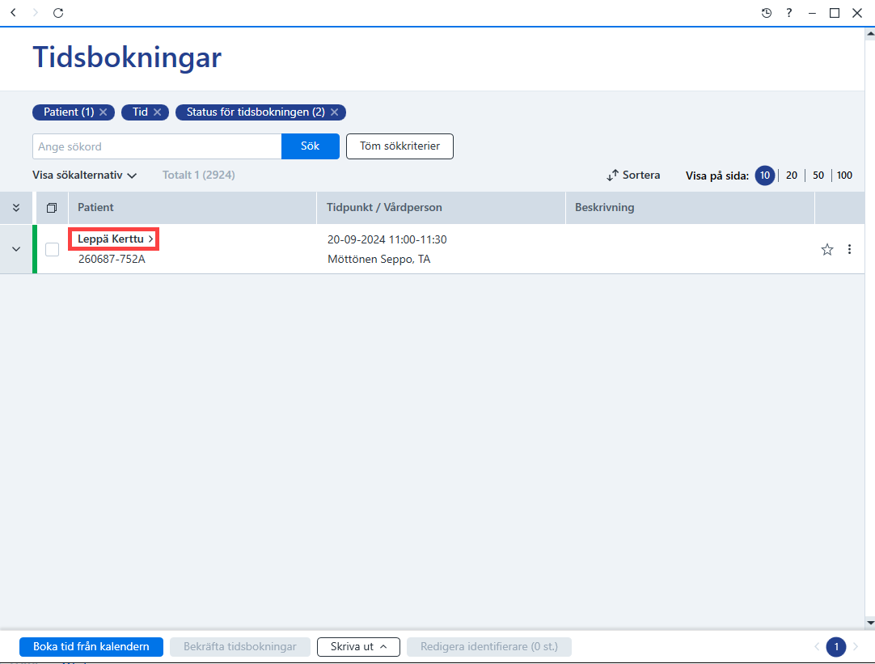The image size is (875, 664).
Task: Go back with the left arrow icon
Action: [x=14, y=12]
